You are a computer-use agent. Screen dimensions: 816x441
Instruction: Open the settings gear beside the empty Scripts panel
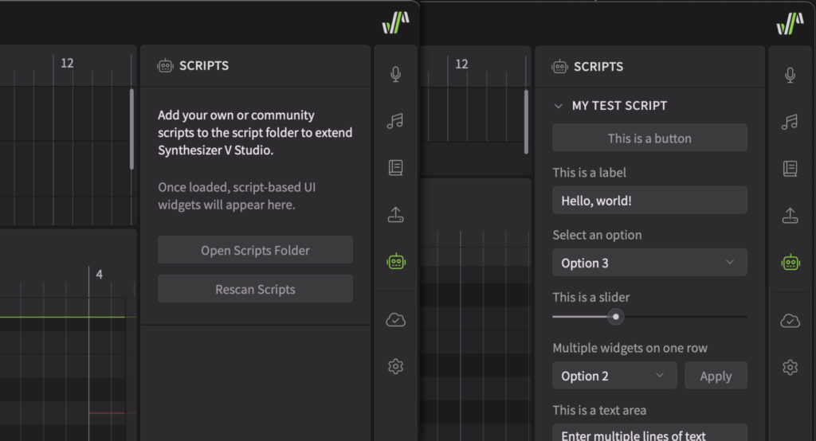pos(395,366)
